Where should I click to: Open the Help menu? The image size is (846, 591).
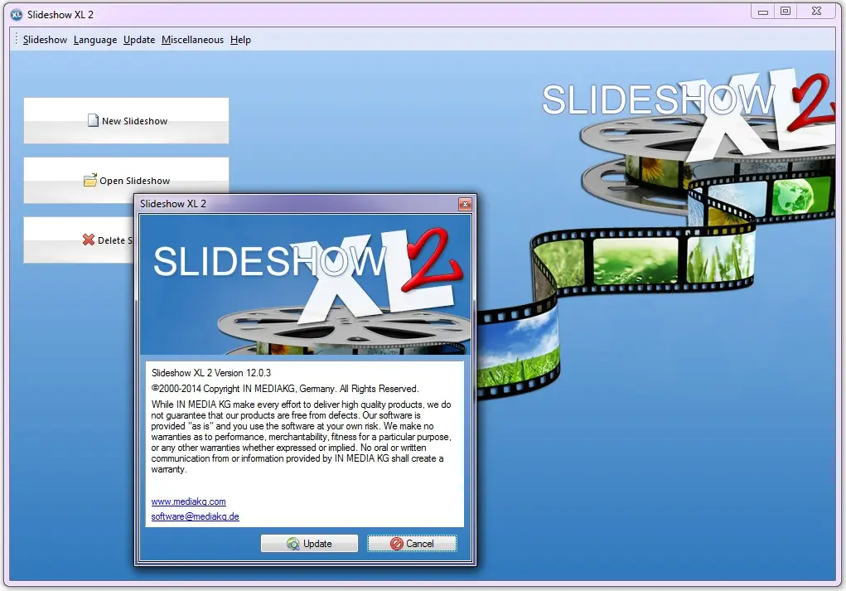[240, 40]
